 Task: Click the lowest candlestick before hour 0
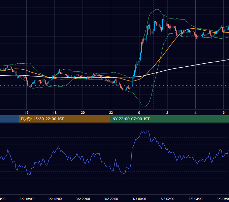(x=125, y=90)
